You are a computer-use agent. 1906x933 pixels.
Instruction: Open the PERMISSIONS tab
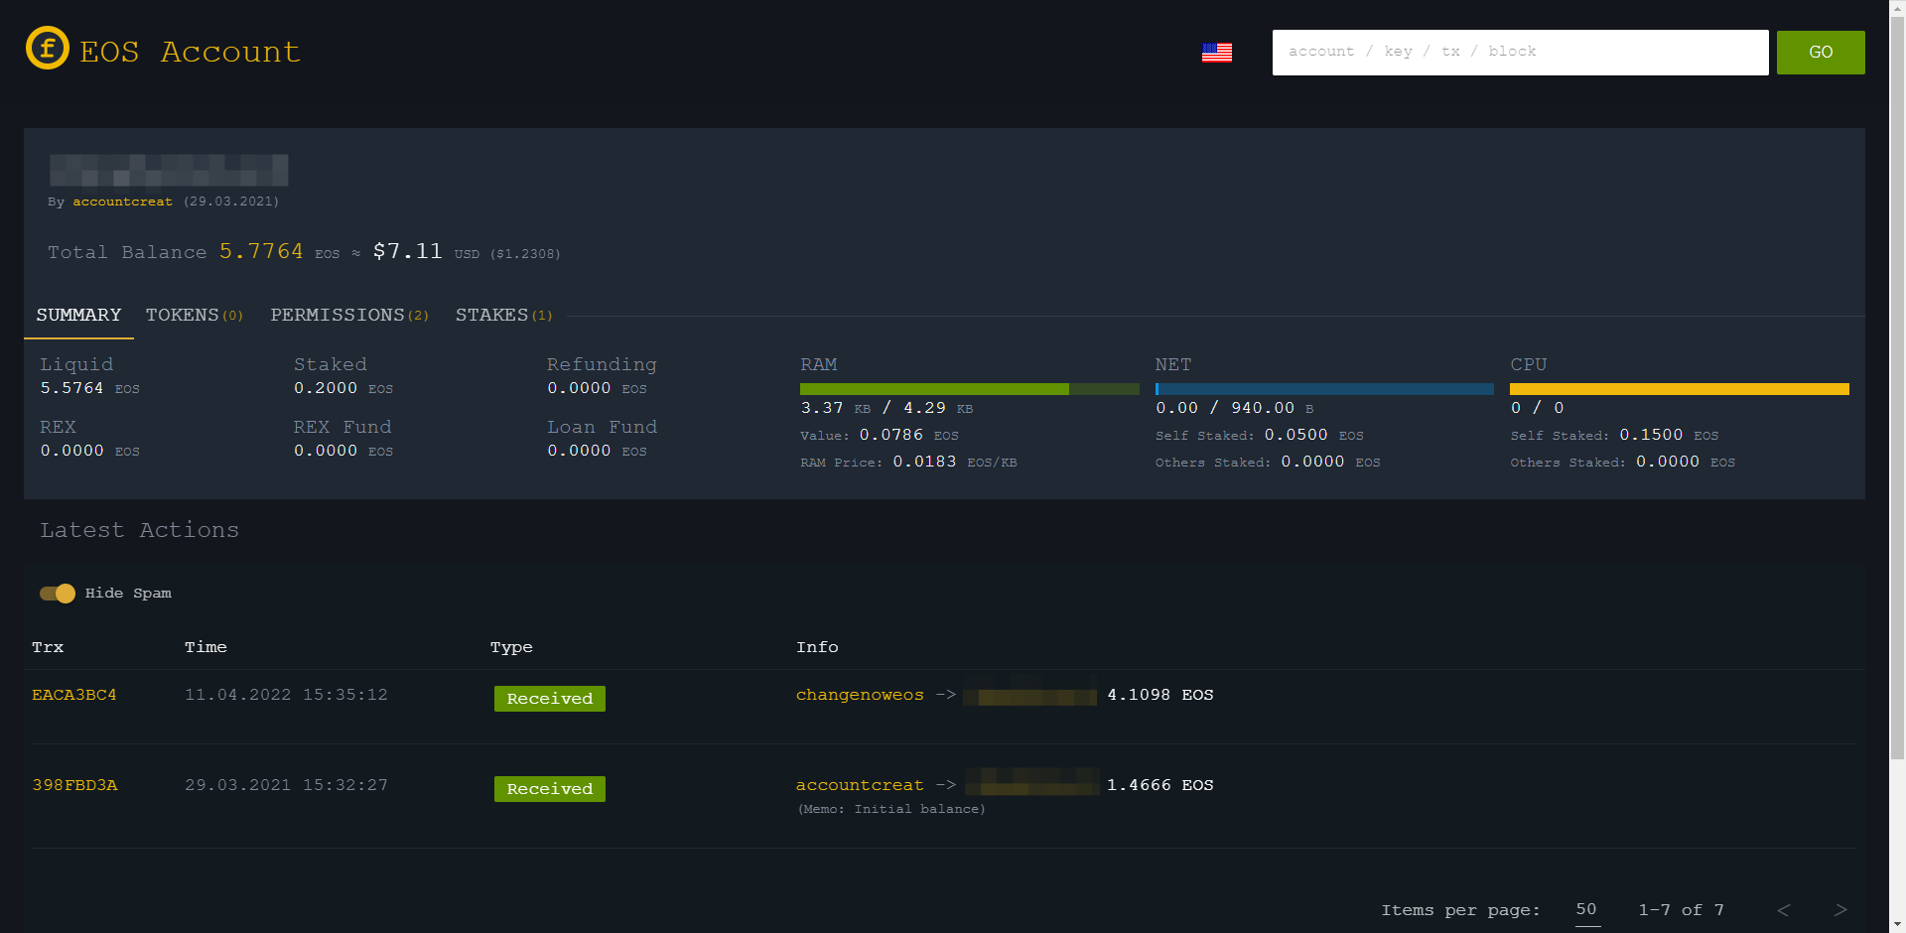[349, 315]
